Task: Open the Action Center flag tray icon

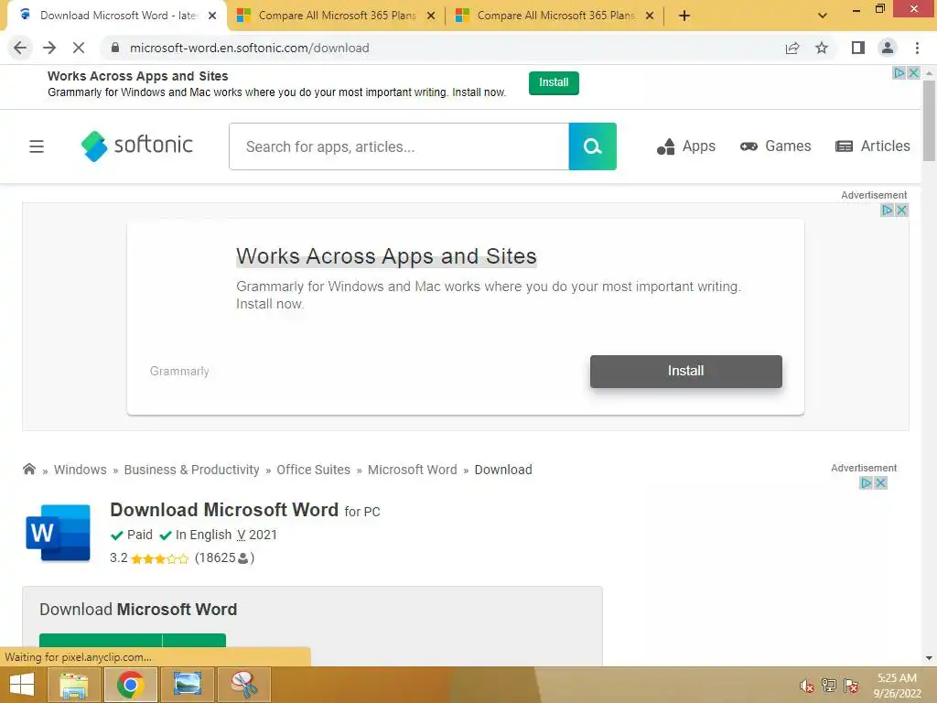Action: tap(851, 686)
